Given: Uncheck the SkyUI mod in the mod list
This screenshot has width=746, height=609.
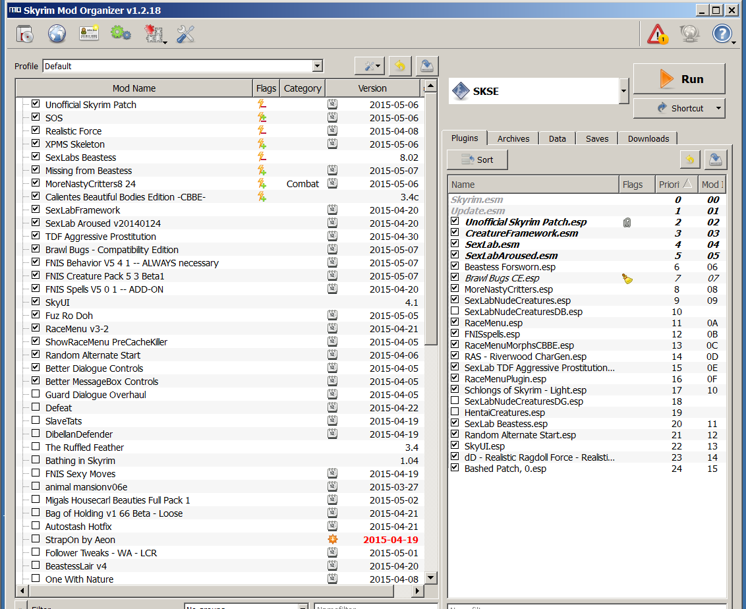Looking at the screenshot, I should pos(36,302).
